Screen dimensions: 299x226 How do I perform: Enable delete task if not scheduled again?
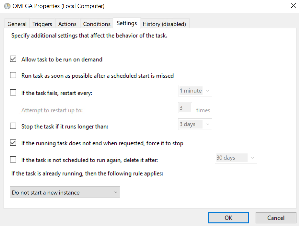[x=13, y=159]
